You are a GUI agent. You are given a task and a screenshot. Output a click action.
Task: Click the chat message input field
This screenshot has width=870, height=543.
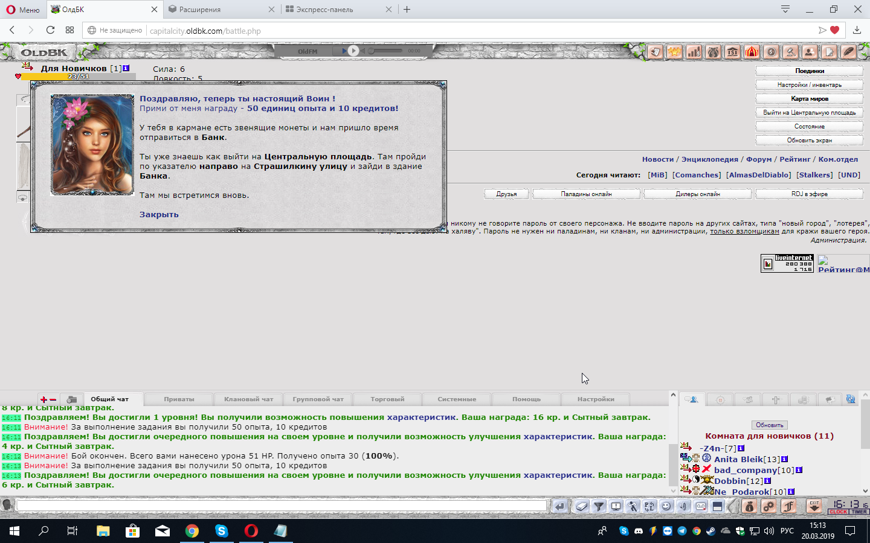pos(281,506)
